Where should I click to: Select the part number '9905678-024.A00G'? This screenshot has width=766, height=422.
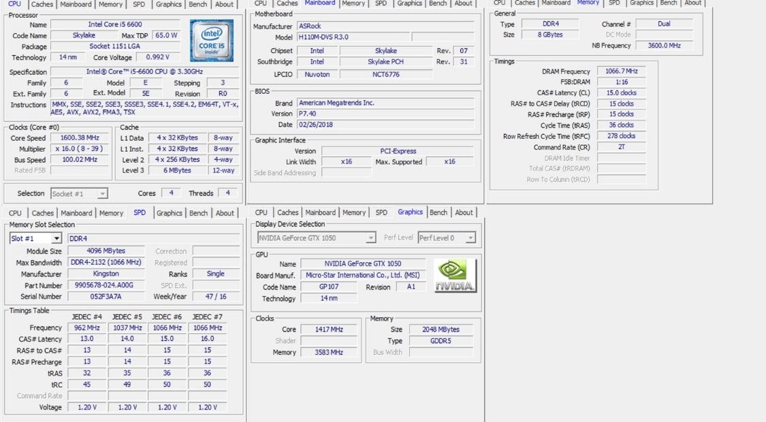(106, 285)
